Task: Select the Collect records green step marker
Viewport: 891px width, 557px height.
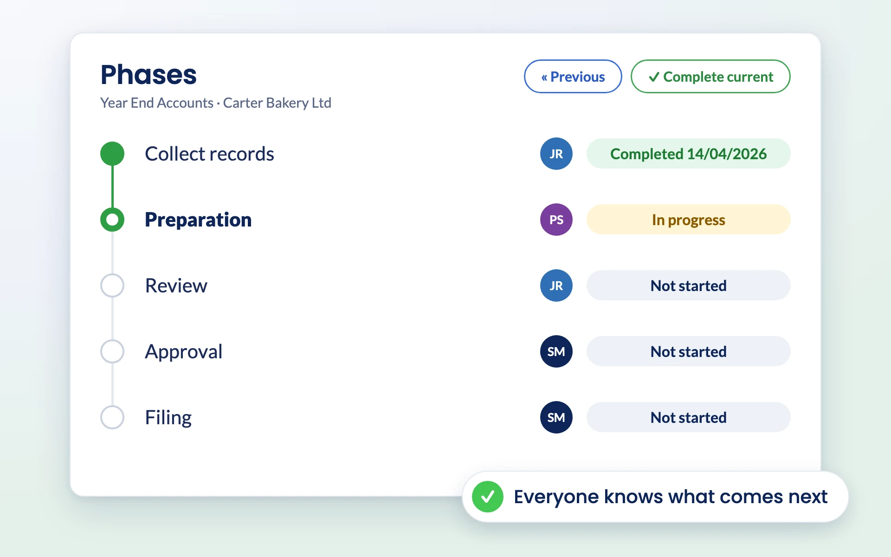Action: click(112, 154)
